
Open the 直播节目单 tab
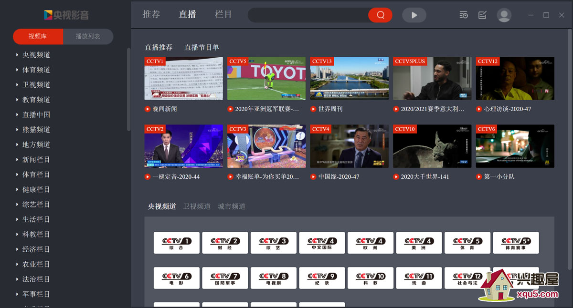point(202,47)
